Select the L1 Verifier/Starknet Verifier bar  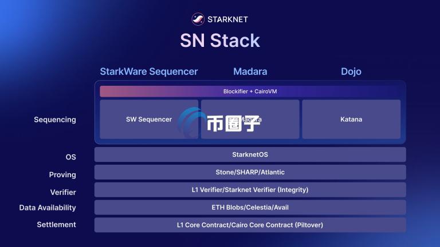tap(250, 190)
